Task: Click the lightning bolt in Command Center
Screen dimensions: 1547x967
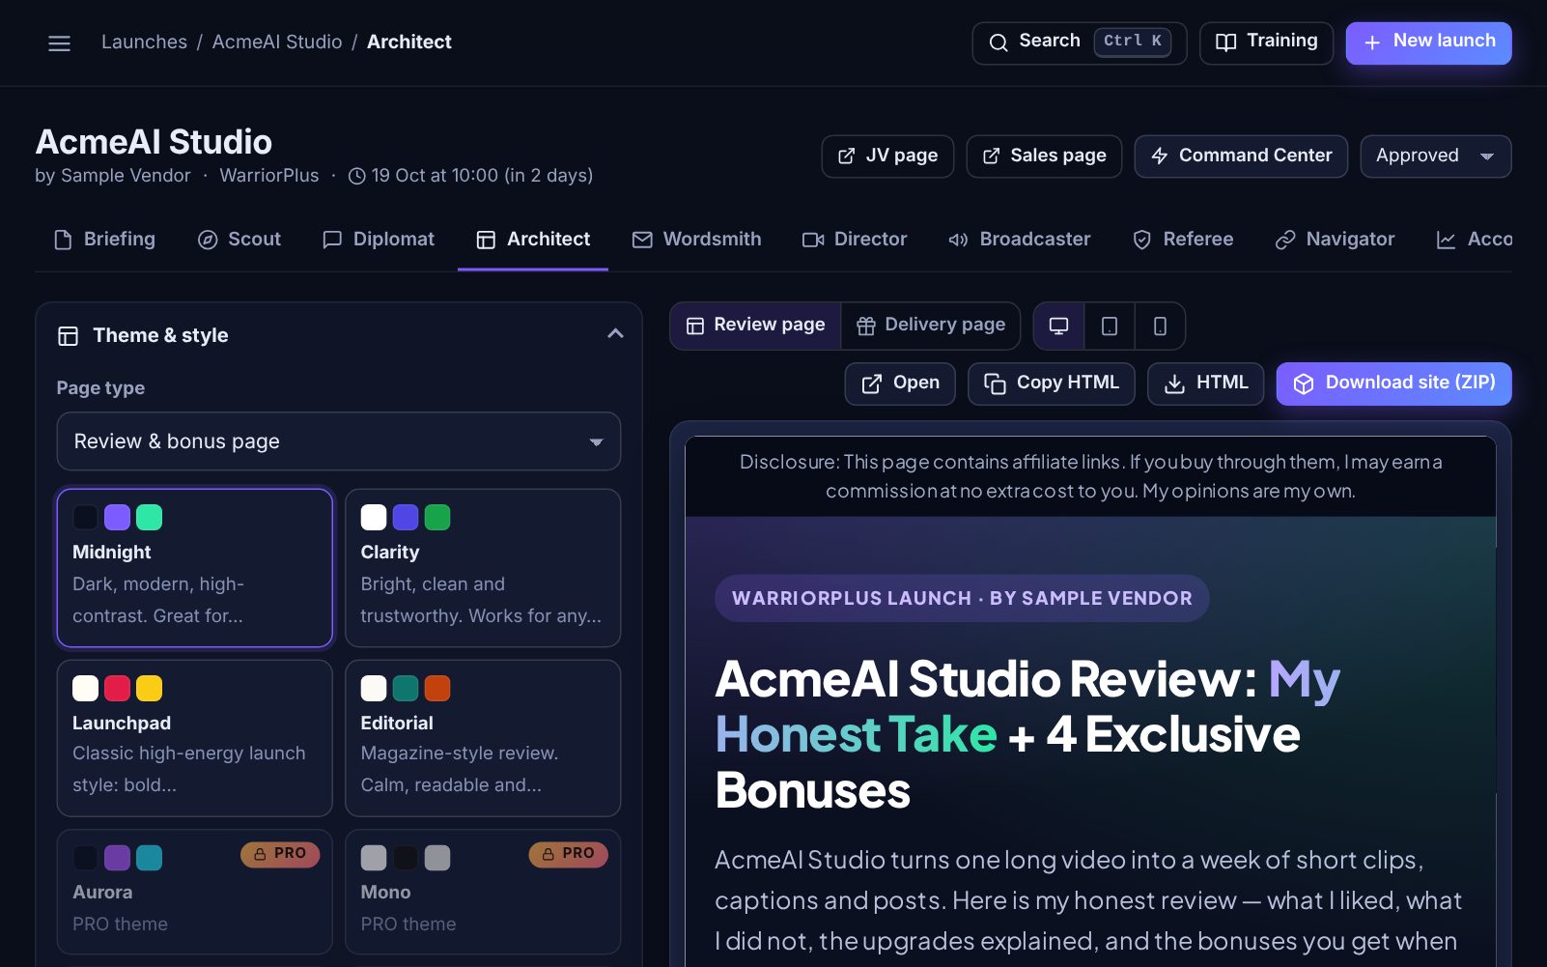Action: (1160, 156)
